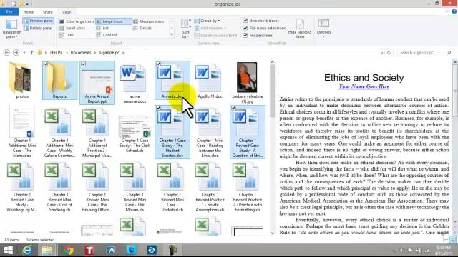
Task: Select Chapter 1 Additional Mini Case - The Menu.doc
Action: (22, 131)
